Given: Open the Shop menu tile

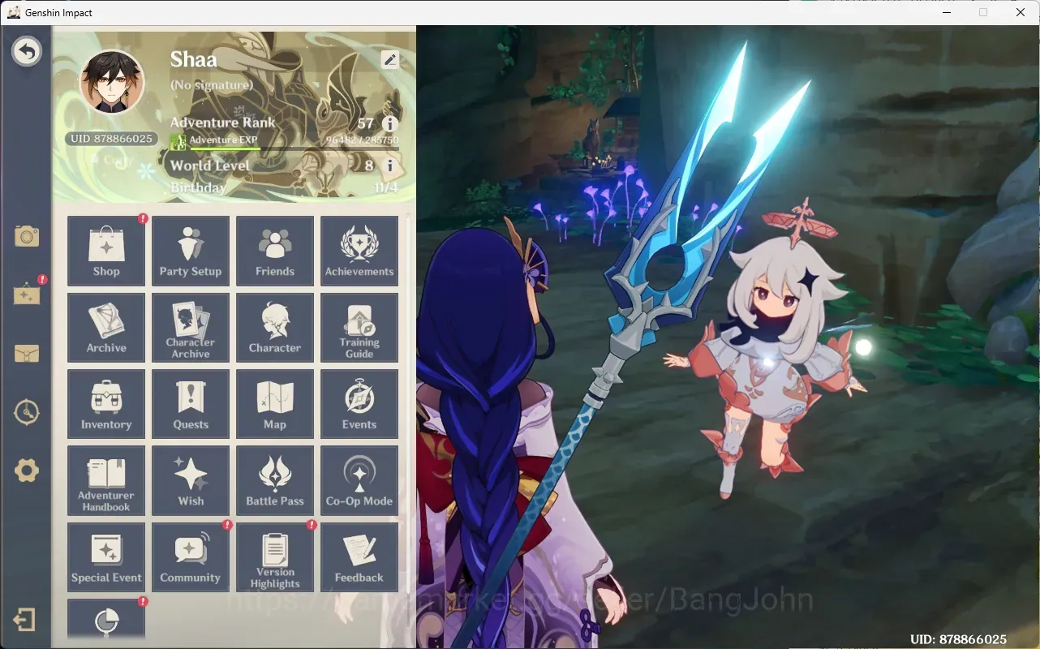Looking at the screenshot, I should (x=106, y=251).
